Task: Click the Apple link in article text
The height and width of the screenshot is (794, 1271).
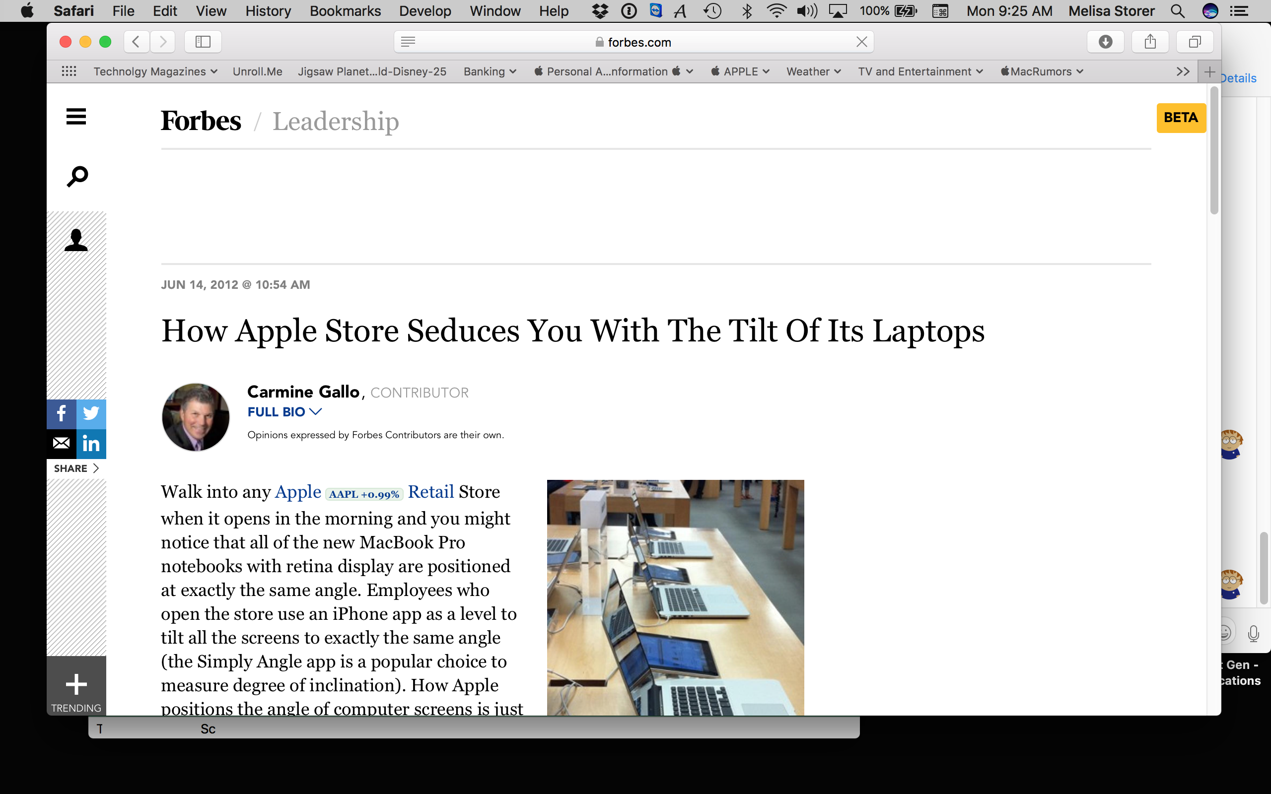Action: (298, 492)
